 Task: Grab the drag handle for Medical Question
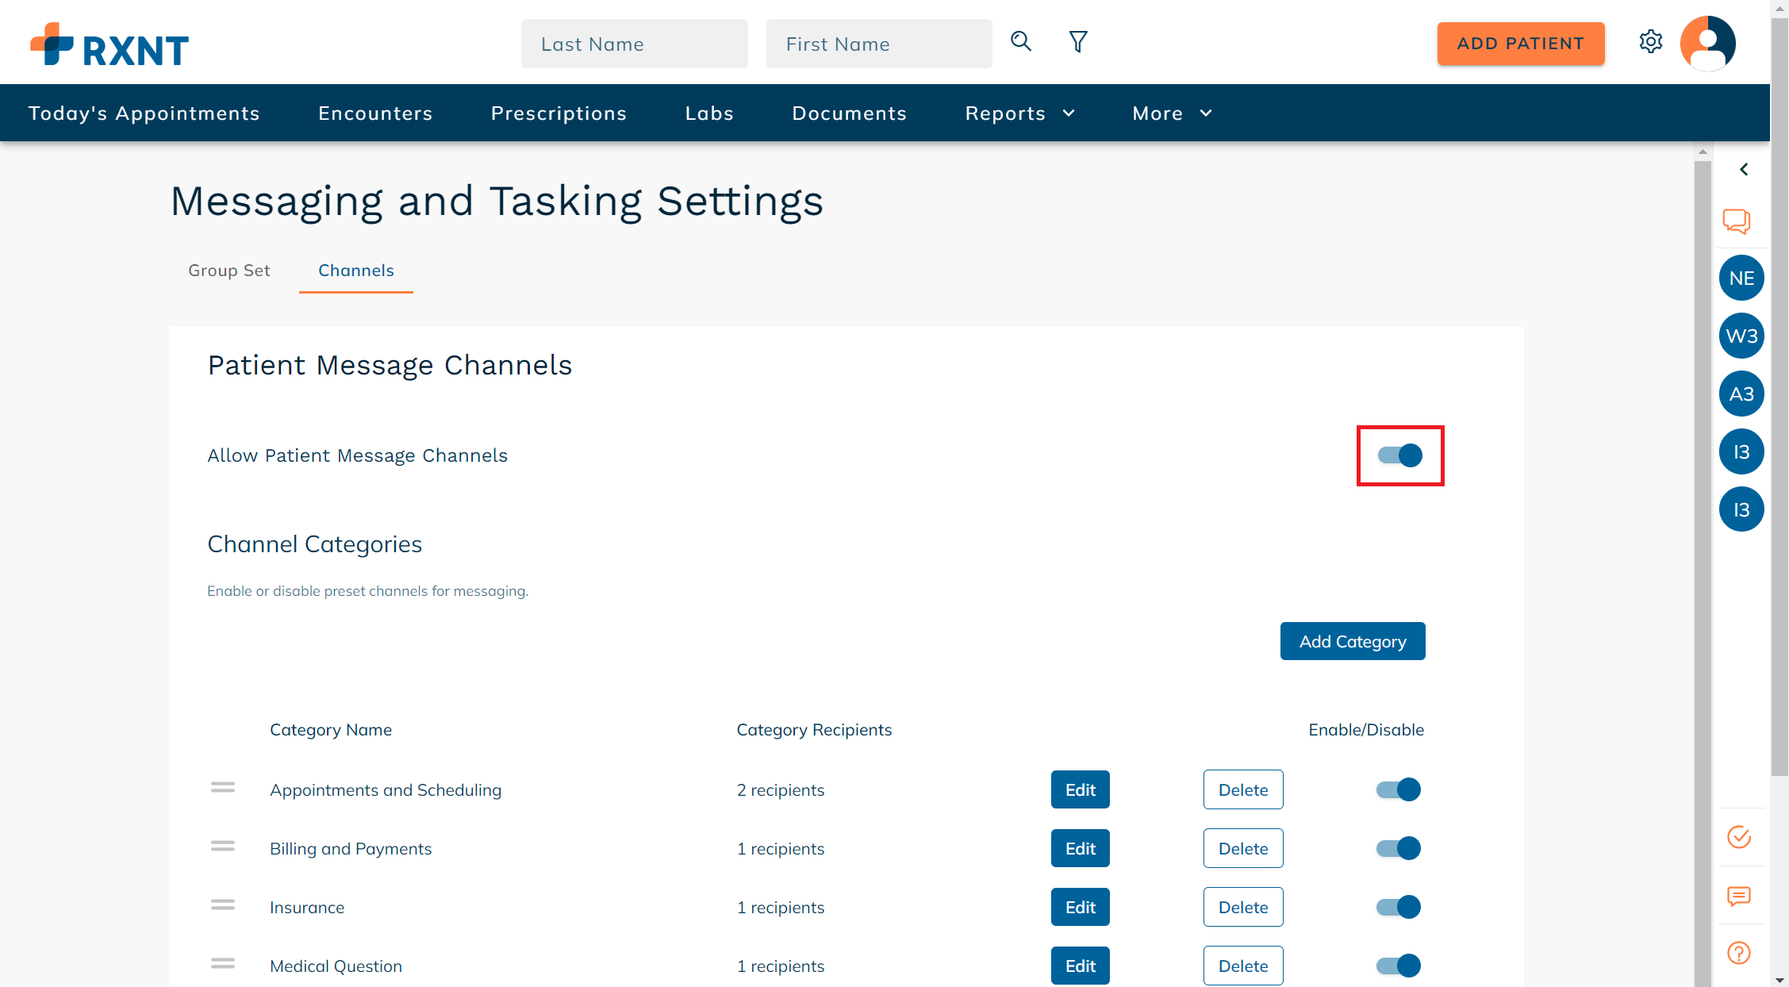click(223, 964)
